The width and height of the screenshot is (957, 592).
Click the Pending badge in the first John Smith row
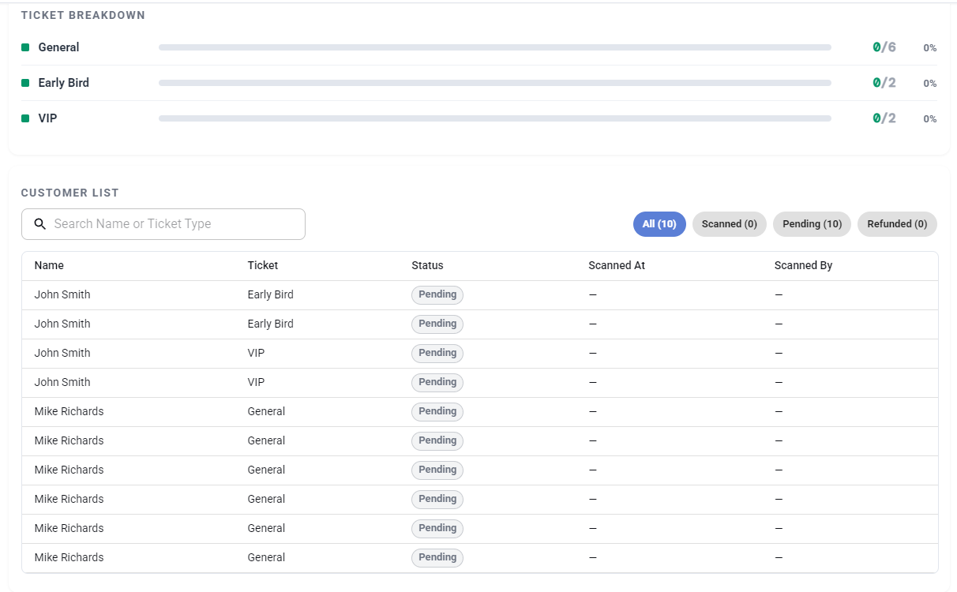[437, 294]
